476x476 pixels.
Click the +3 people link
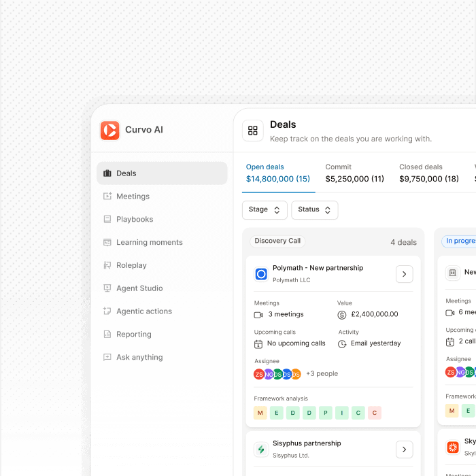click(x=322, y=374)
